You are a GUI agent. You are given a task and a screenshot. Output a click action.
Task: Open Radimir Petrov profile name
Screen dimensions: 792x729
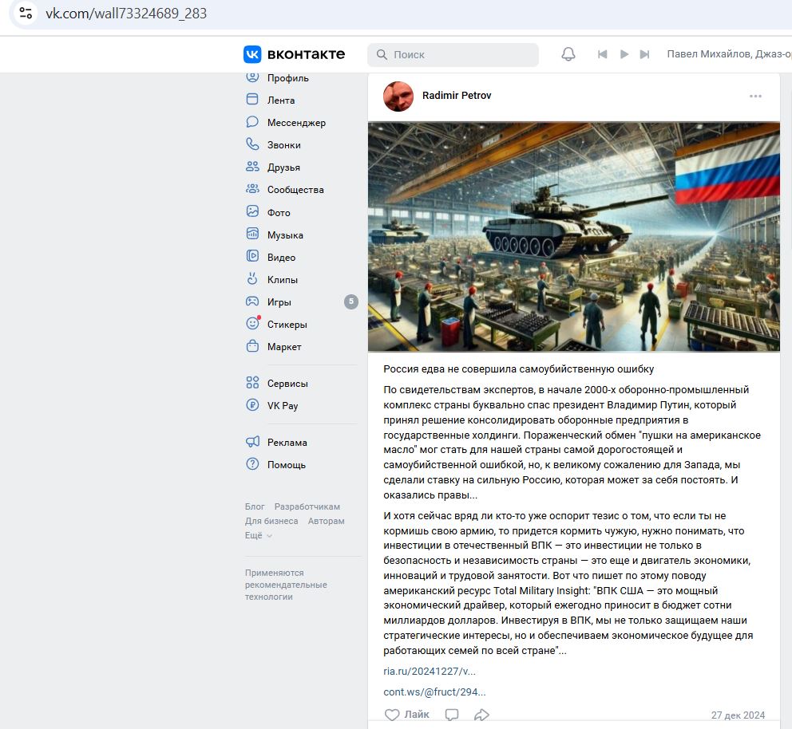pos(457,96)
